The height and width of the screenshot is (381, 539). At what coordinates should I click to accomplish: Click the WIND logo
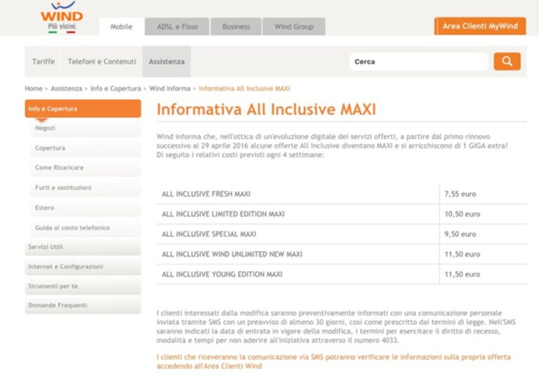[x=62, y=17]
